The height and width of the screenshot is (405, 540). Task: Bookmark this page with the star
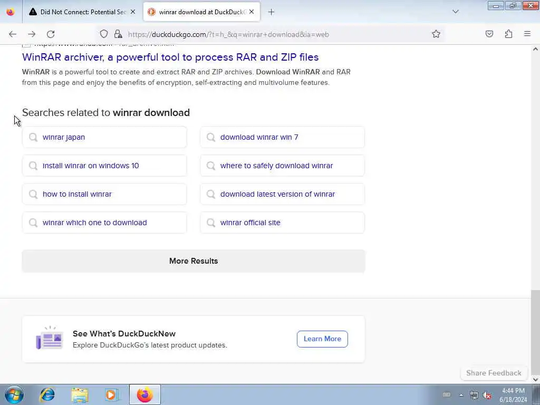pyautogui.click(x=436, y=34)
